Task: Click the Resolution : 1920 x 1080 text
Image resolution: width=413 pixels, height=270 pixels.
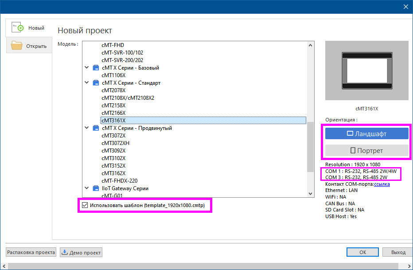Action: 353,164
